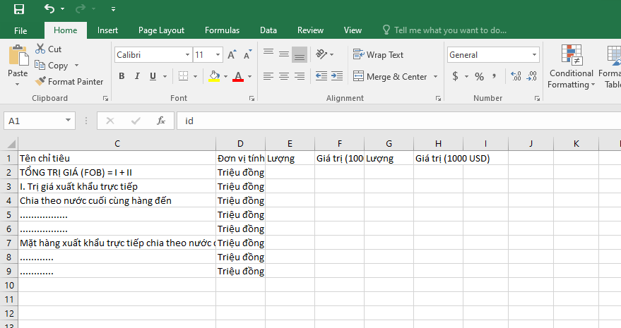The image size is (621, 328).
Task: Open the Font settings dialog launcher
Action: point(252,98)
